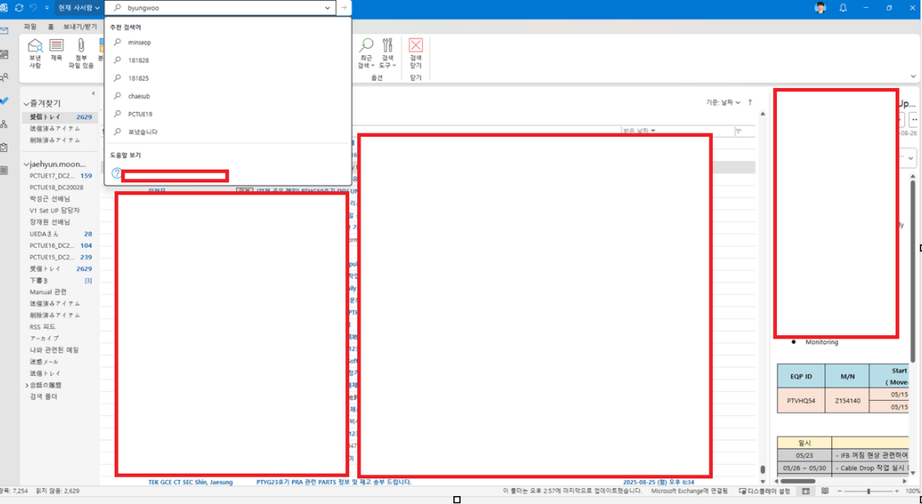This screenshot has width=922, height=504.
Task: Choose suggested search chaesub
Action: pos(228,96)
